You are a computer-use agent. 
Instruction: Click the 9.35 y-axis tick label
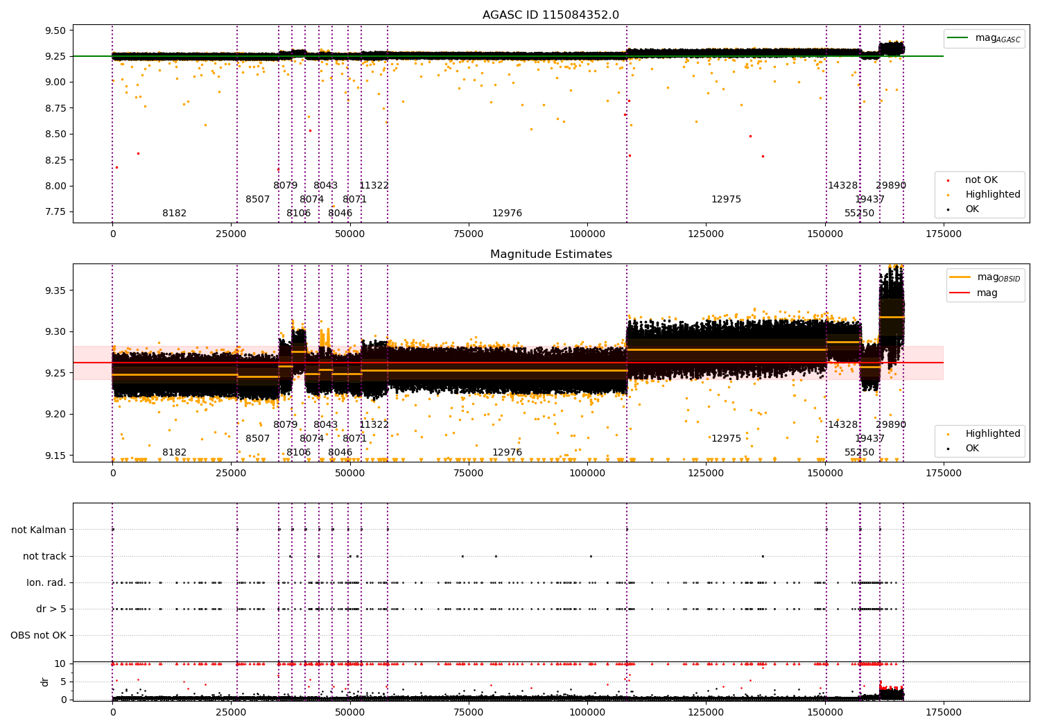55,290
